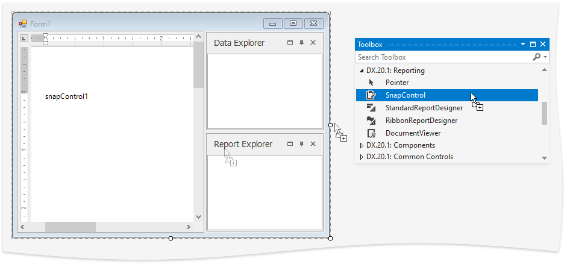Expand the DX.20.1: Common Controls group
The image size is (567, 264).
[362, 157]
